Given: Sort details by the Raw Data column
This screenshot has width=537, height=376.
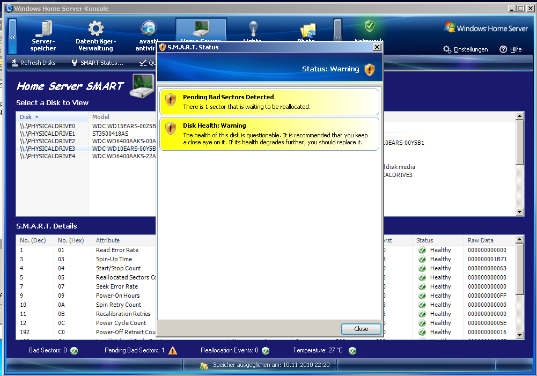Looking at the screenshot, I should [489, 240].
